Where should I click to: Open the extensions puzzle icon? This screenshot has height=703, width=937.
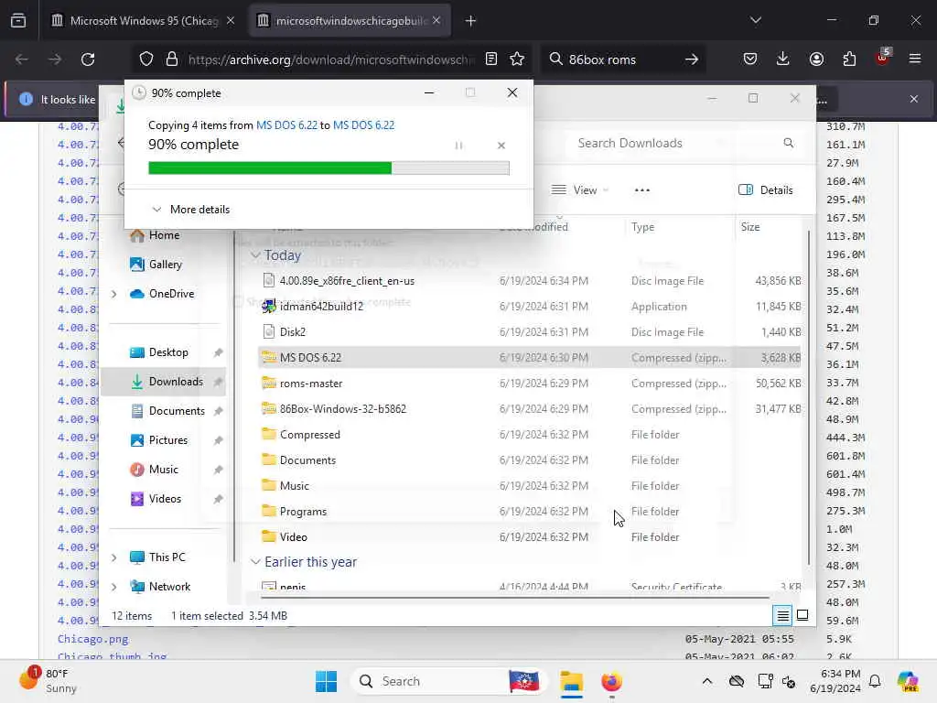849,59
